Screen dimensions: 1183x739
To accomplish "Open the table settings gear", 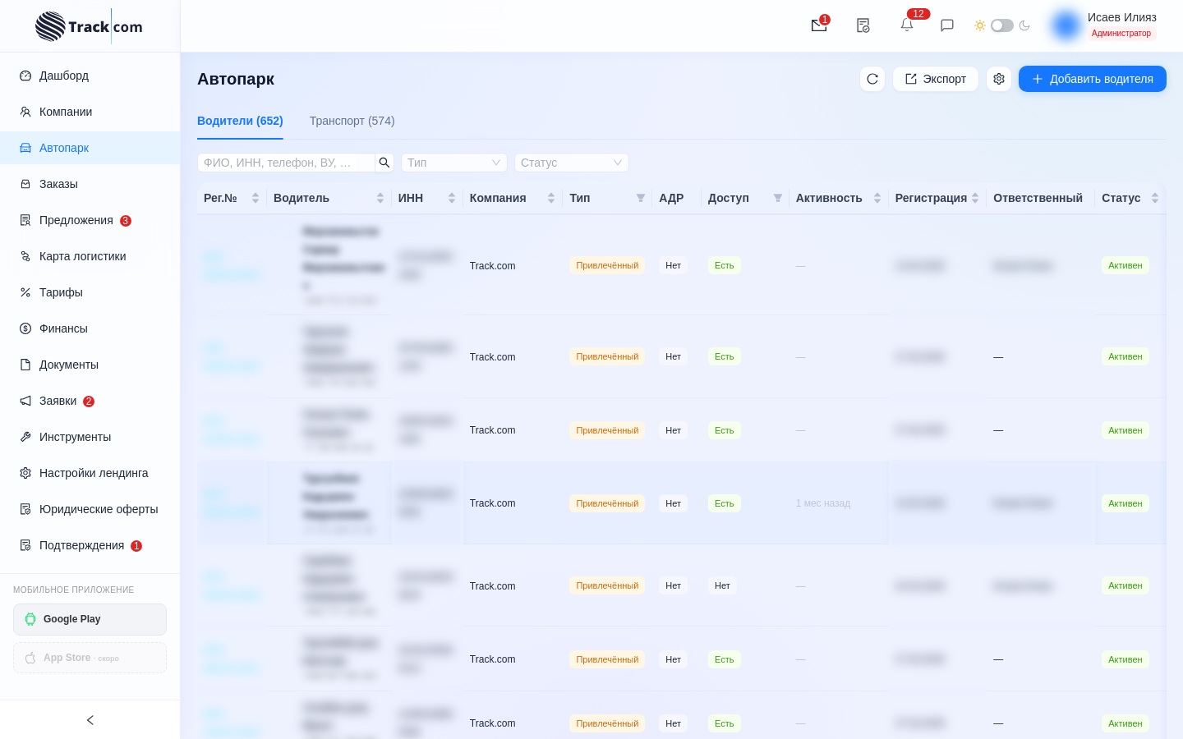I will coord(999,79).
